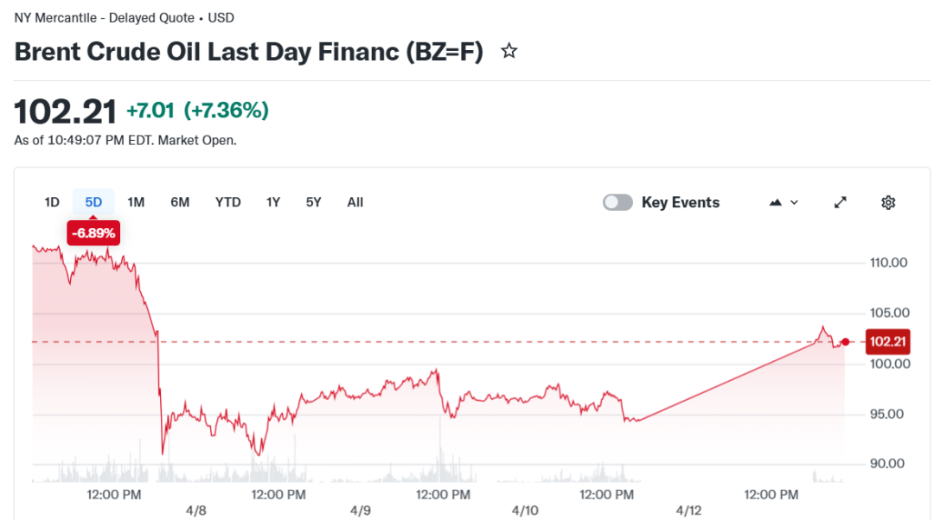Click the red current price dot on chart

point(845,342)
